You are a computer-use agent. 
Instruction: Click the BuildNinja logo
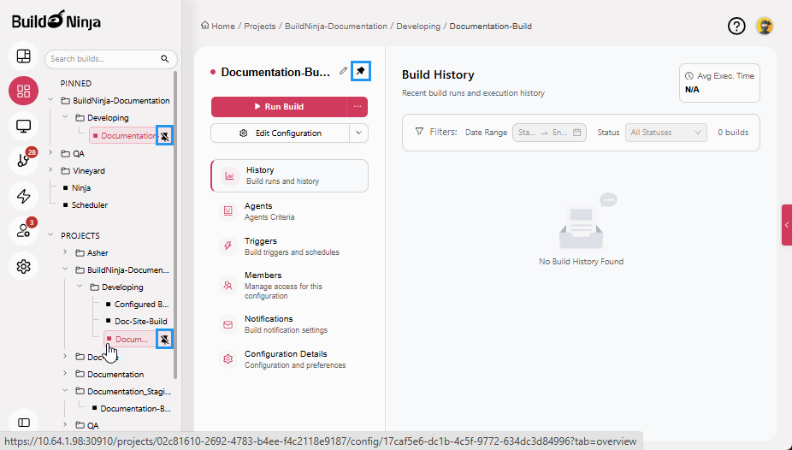click(x=56, y=21)
